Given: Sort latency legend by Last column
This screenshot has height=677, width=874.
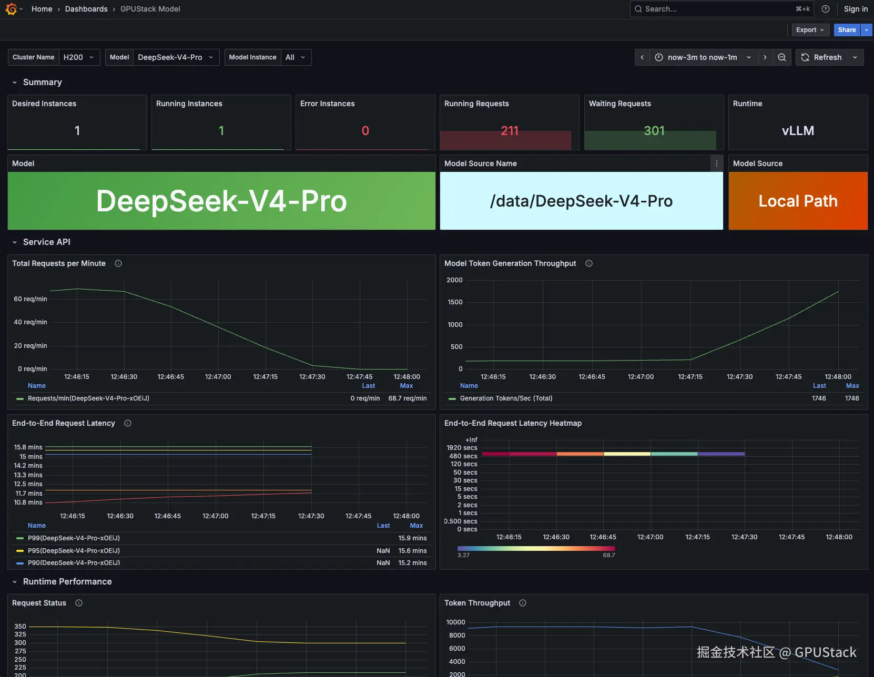Looking at the screenshot, I should 383,526.
